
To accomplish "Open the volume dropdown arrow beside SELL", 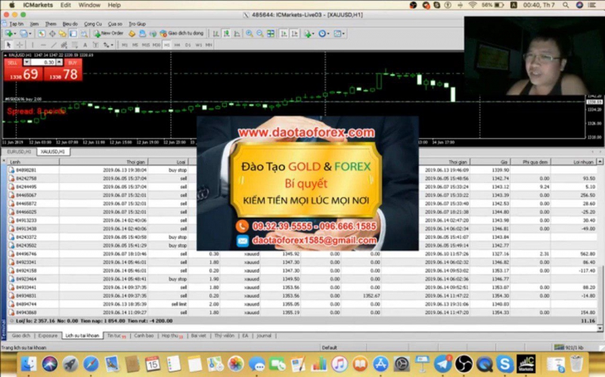I will [x=26, y=62].
